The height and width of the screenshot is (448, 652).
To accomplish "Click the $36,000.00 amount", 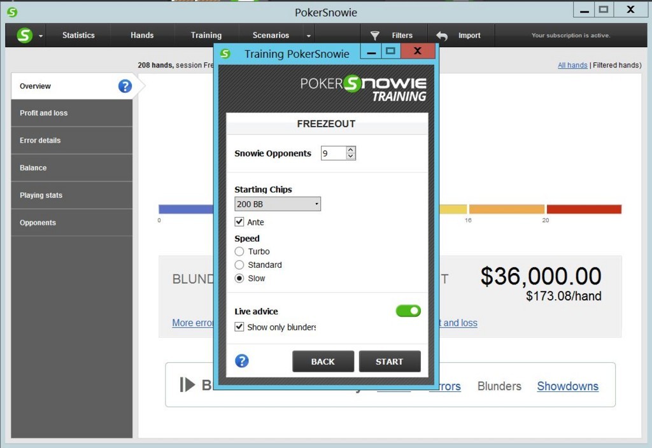I will point(541,276).
